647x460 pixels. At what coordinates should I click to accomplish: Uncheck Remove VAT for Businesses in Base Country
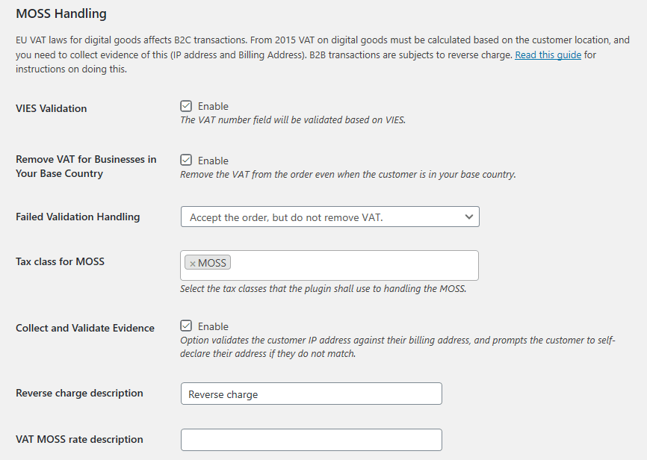[x=186, y=160]
